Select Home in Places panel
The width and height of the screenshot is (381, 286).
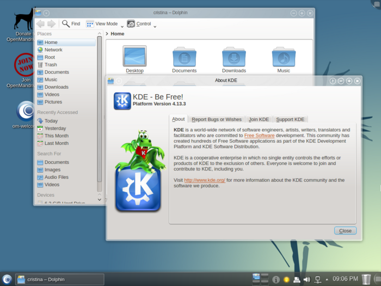click(66, 42)
